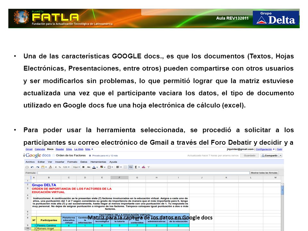Click Mostrar todas las fórmulas button

(x=264, y=173)
